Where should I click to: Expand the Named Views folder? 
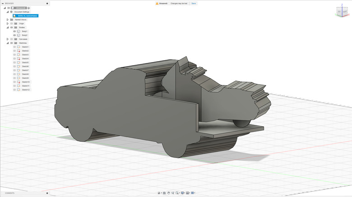click(x=7, y=19)
